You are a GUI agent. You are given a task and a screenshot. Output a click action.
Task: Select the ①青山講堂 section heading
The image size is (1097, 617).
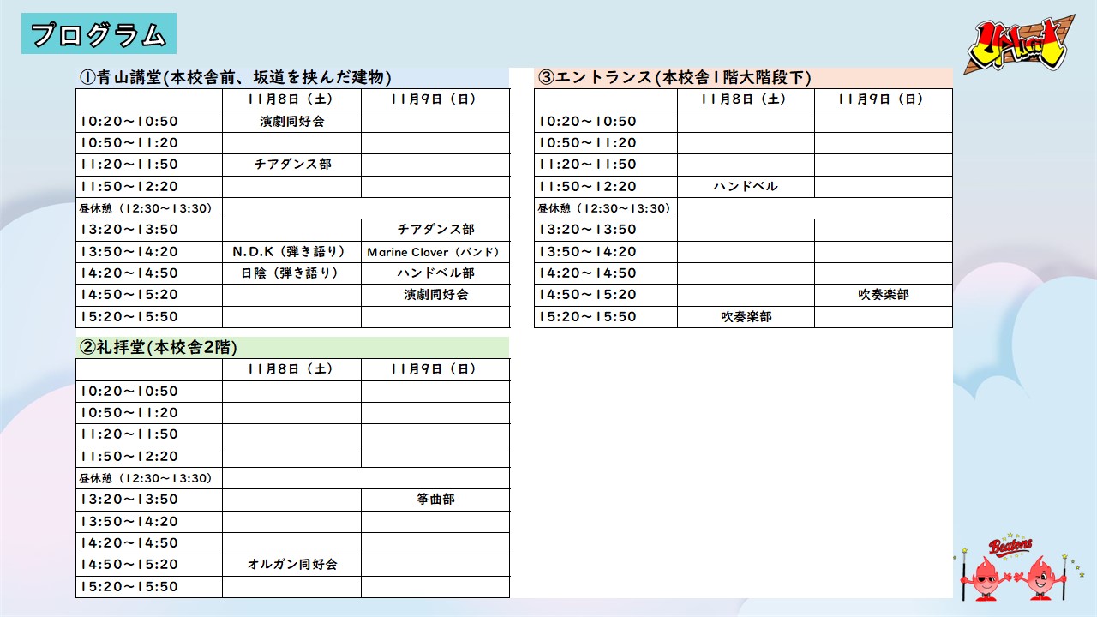tap(236, 78)
